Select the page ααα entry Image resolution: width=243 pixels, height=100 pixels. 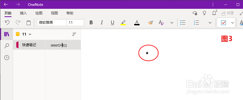click(x=63, y=45)
